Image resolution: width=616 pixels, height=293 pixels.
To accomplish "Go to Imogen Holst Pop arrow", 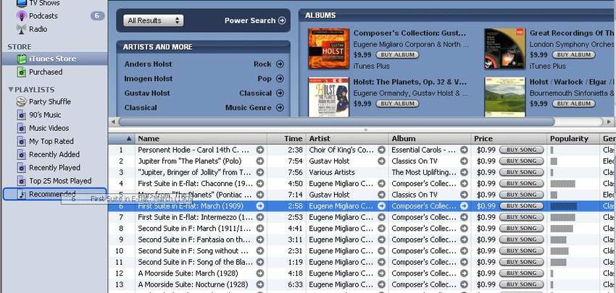I will pos(280,79).
